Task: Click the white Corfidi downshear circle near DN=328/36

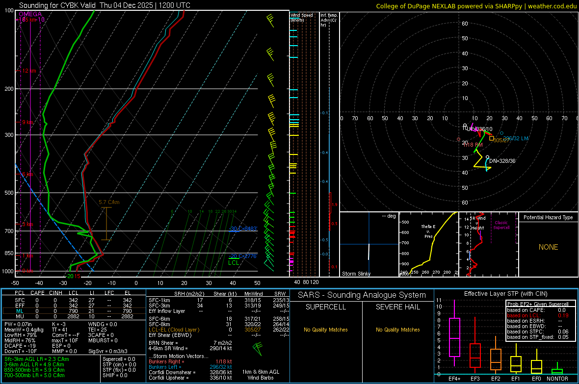Action: 487,157
